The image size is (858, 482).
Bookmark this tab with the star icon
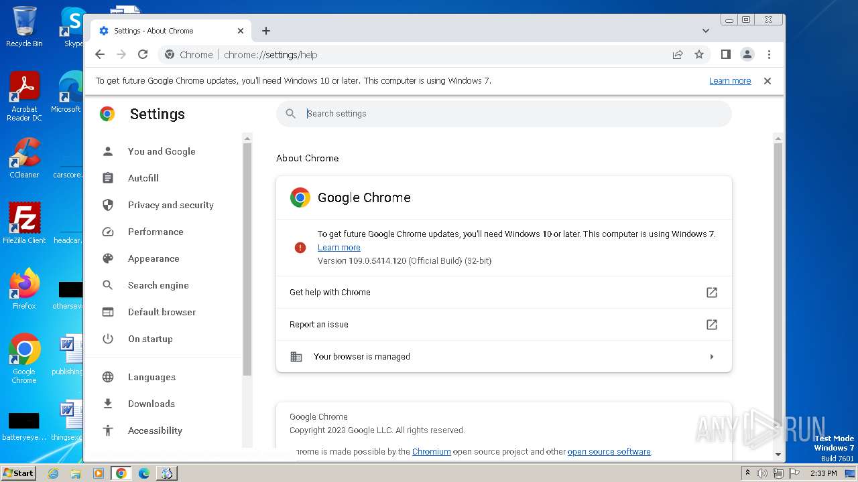699,55
